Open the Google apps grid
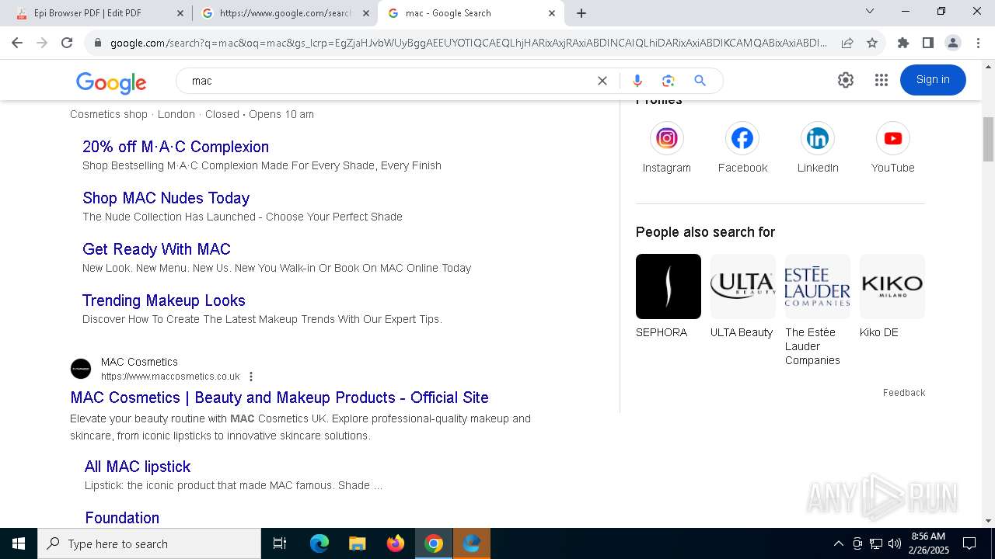 click(x=881, y=80)
